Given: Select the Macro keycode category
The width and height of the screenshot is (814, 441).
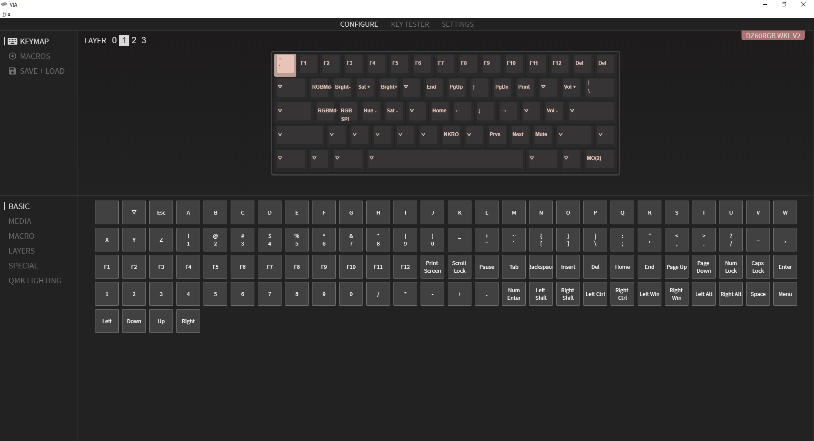Looking at the screenshot, I should point(22,236).
